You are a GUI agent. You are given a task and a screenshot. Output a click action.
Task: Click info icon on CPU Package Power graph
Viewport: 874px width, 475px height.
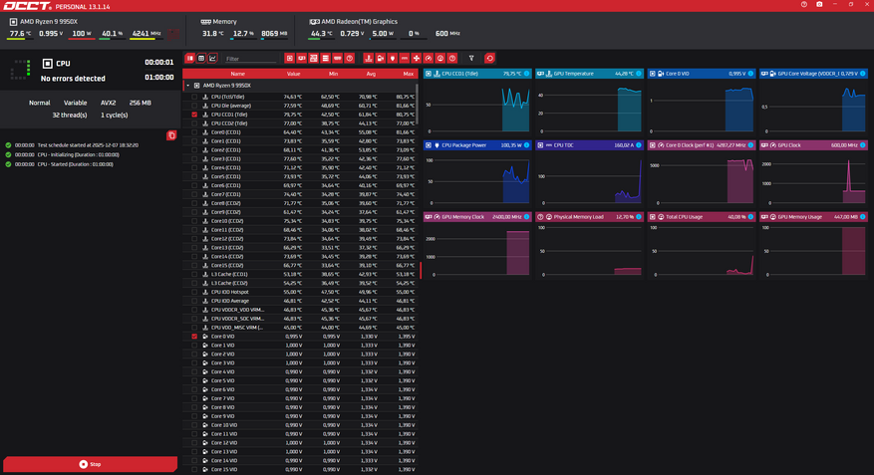click(527, 145)
